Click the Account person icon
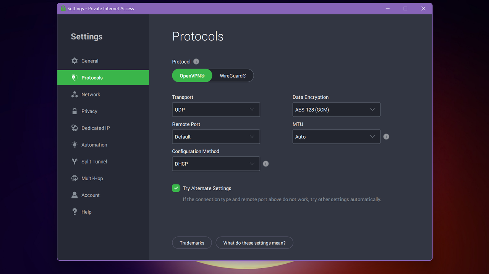This screenshot has height=274, width=489. [74, 195]
